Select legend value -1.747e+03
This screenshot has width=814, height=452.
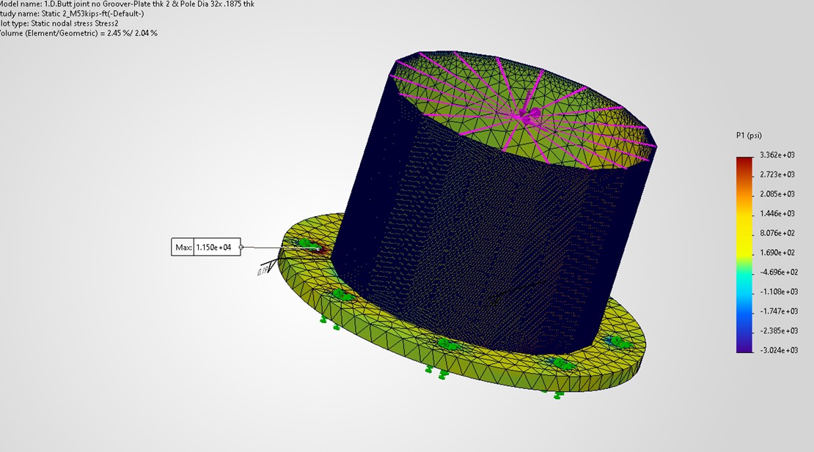click(x=779, y=311)
